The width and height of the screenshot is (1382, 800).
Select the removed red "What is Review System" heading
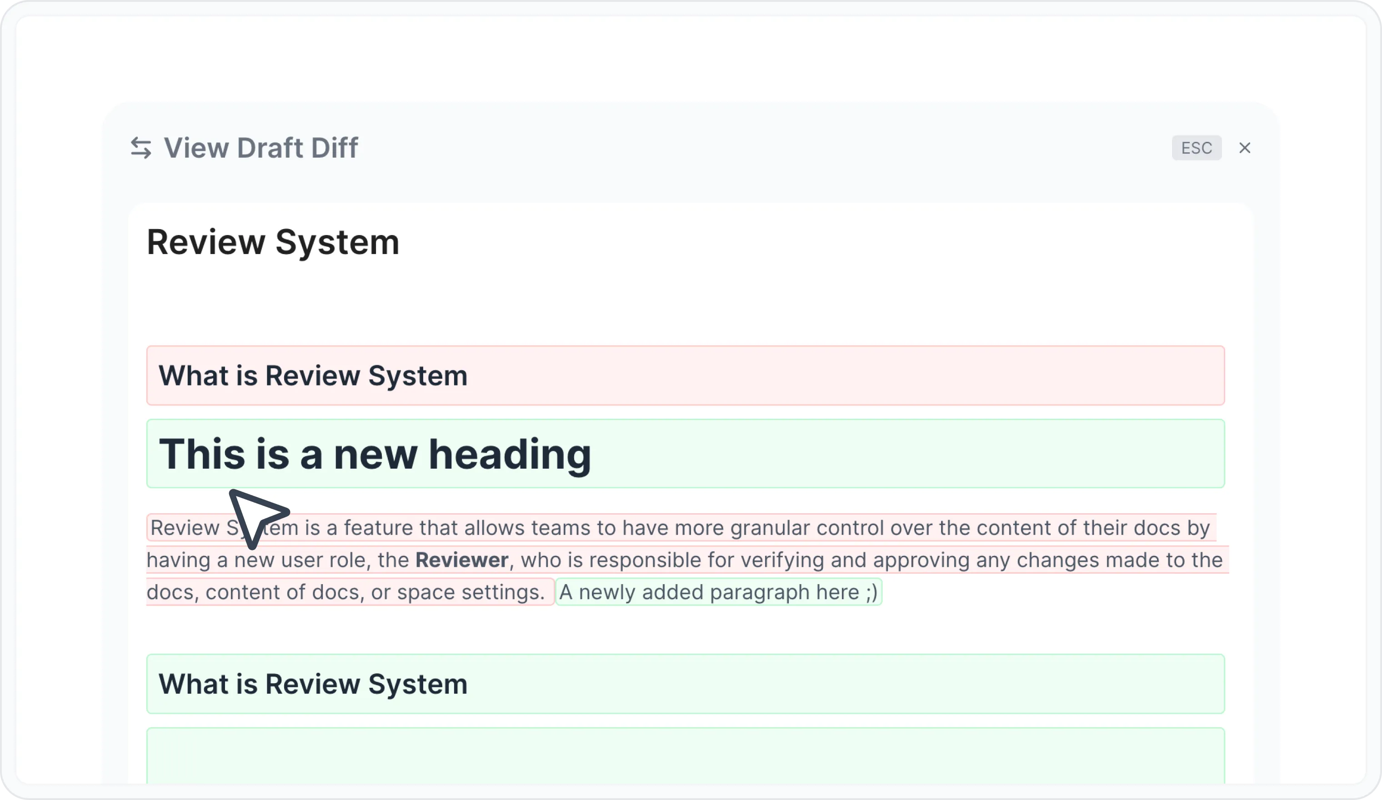point(686,375)
